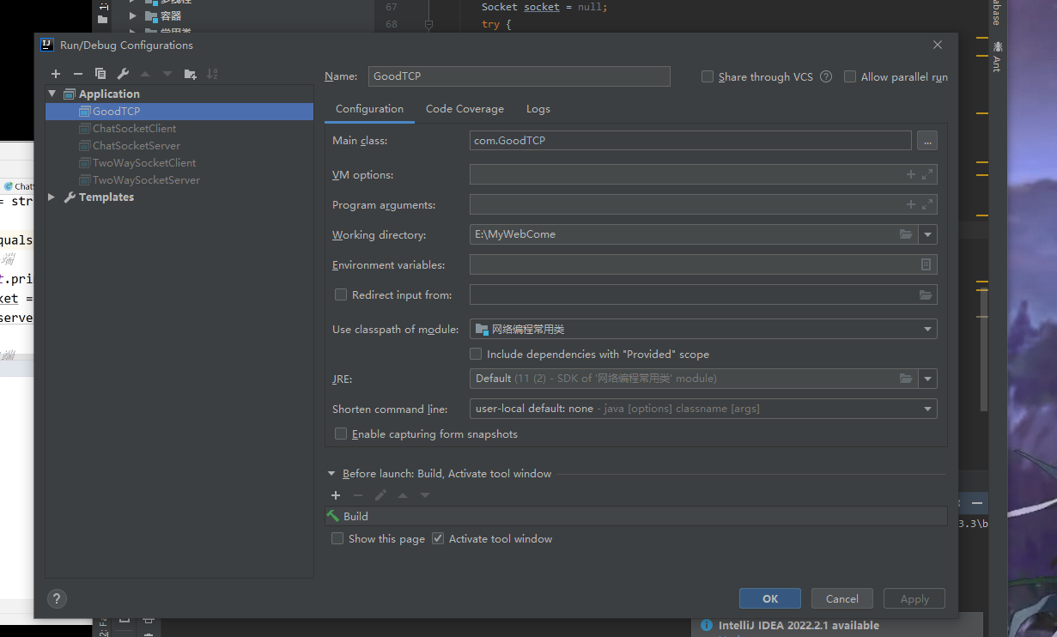Viewport: 1057px width, 637px height.
Task: Tick the Redirect input from checkbox
Action: (x=341, y=294)
